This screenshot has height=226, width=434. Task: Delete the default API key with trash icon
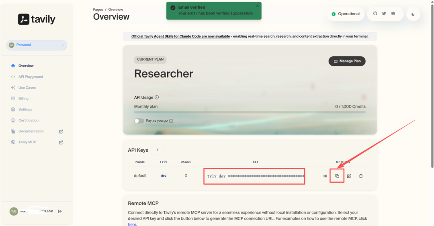pos(360,176)
